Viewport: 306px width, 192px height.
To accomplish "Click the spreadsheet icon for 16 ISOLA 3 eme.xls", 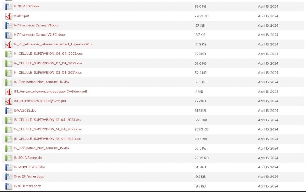I will tap(9, 158).
